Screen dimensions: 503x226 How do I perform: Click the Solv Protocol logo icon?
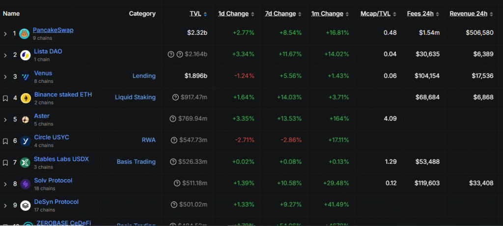[25, 184]
